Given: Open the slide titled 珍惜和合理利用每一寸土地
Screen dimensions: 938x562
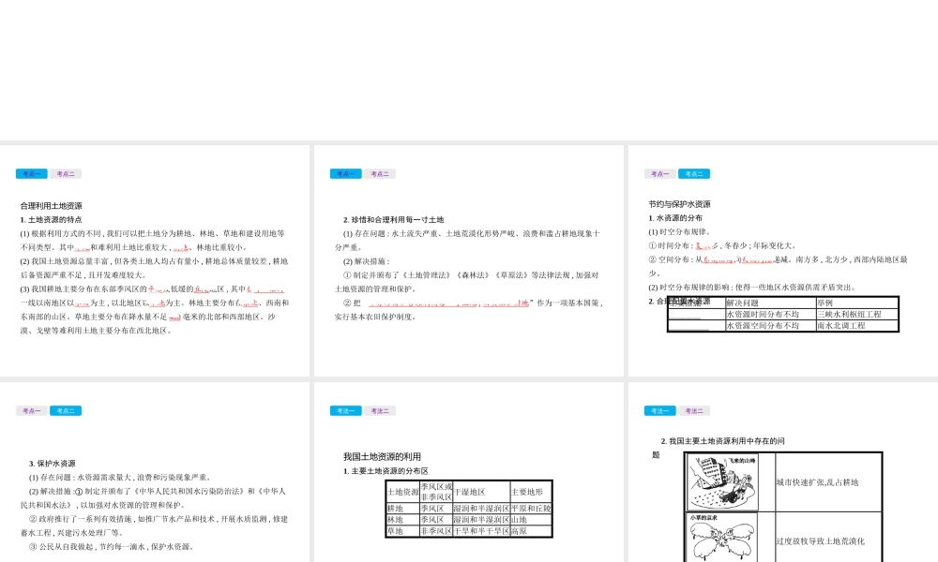Looking at the screenshot, I should point(468,260).
